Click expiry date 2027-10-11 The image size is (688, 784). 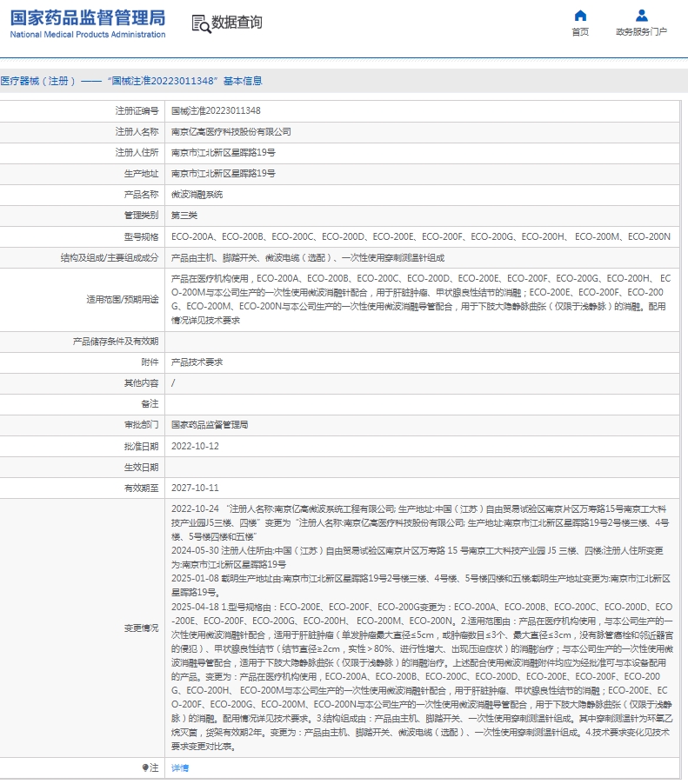195,488
